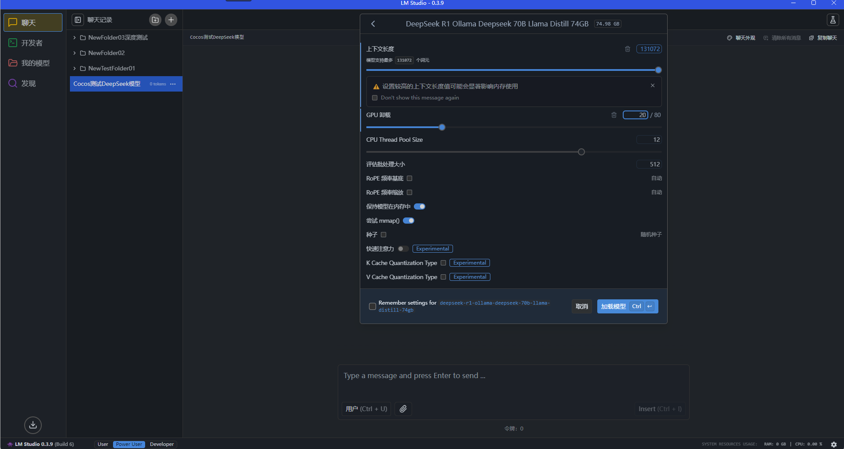Click the CPU usage readout in status bar
Screen dimensions: 844x449
coord(809,444)
